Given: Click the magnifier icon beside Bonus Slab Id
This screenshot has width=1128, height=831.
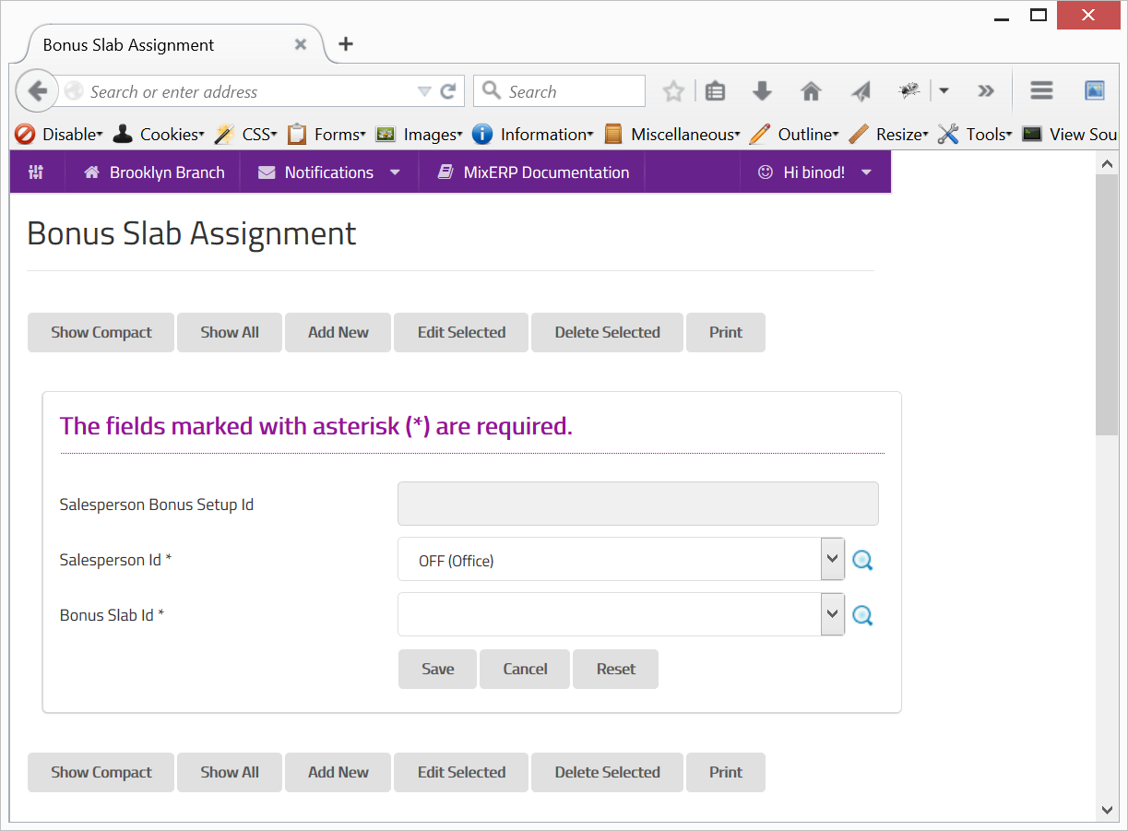Looking at the screenshot, I should click(862, 615).
